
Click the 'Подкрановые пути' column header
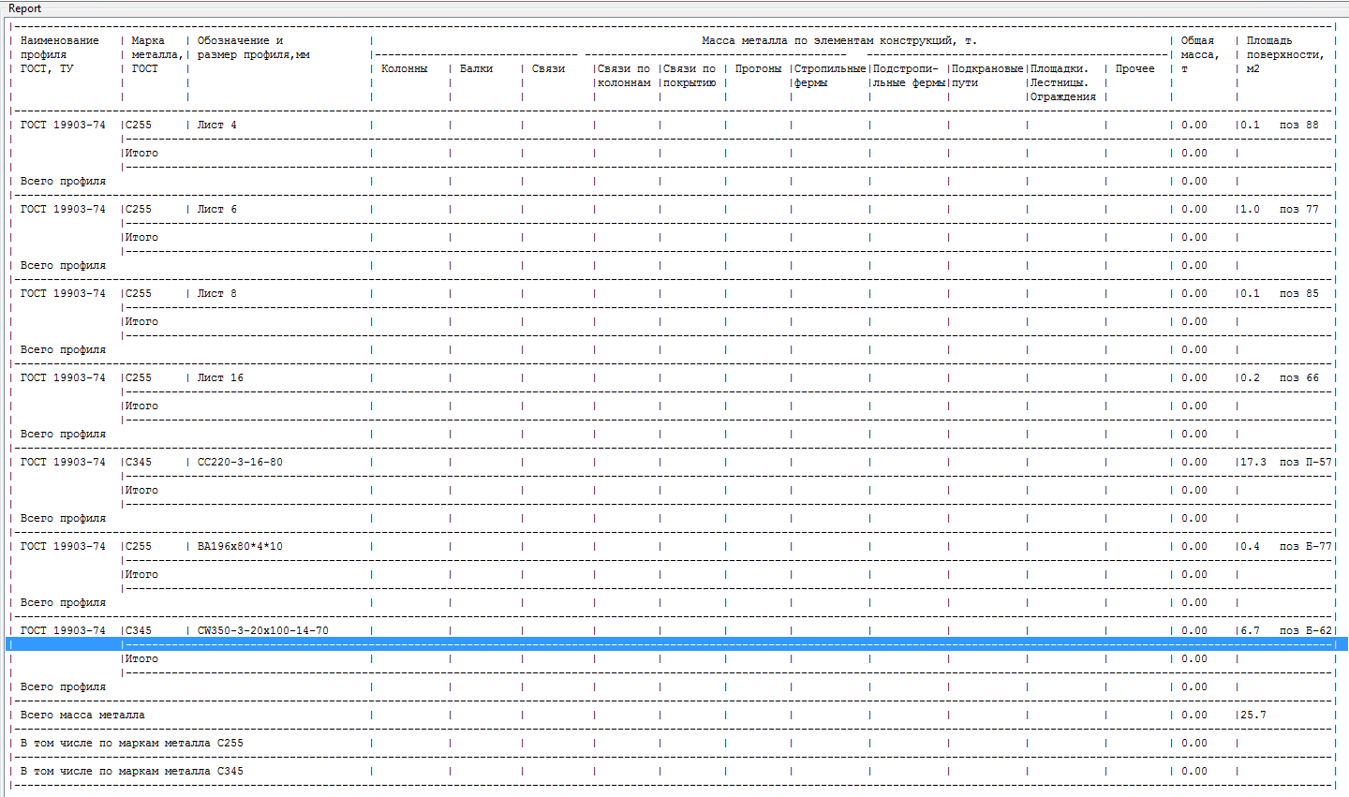click(987, 75)
